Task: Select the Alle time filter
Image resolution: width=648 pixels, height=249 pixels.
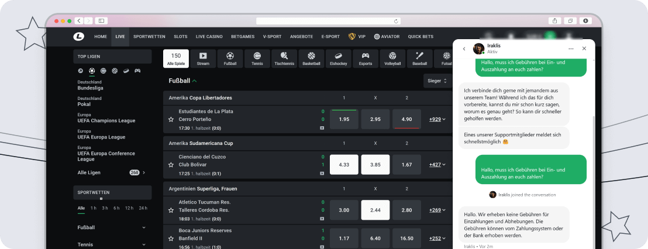Action: (81, 208)
